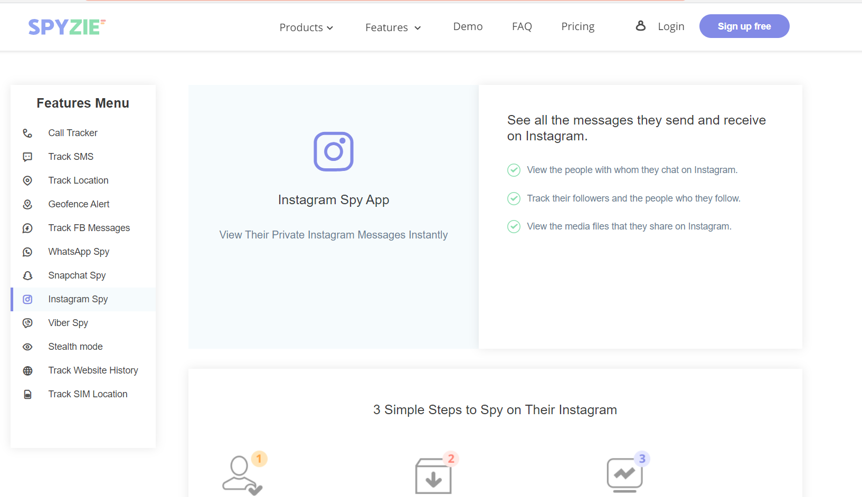Click the WhatsApp icon in Features Menu
Image resolution: width=862 pixels, height=497 pixels.
(27, 252)
